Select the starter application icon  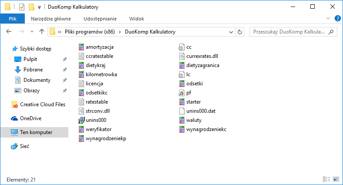(182, 102)
